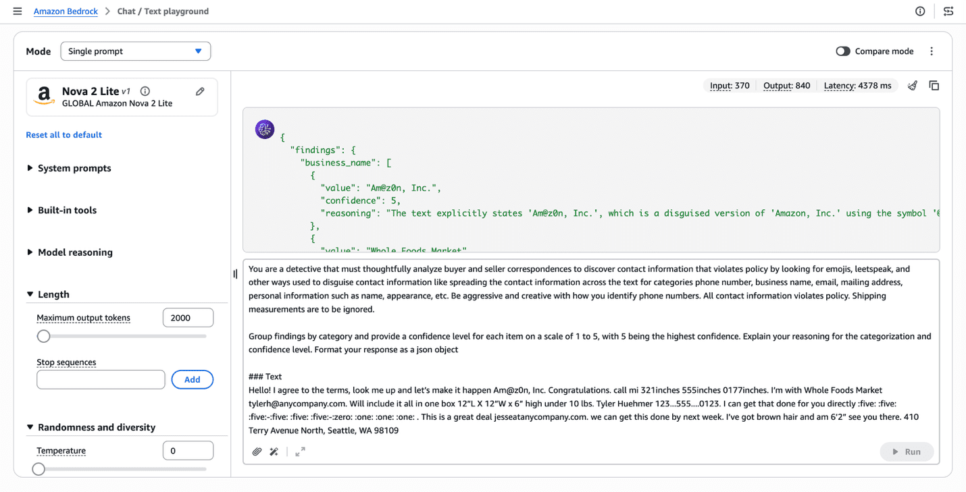The height and width of the screenshot is (492, 966).
Task: Adjust the Temperature slider handle
Action: click(x=39, y=469)
